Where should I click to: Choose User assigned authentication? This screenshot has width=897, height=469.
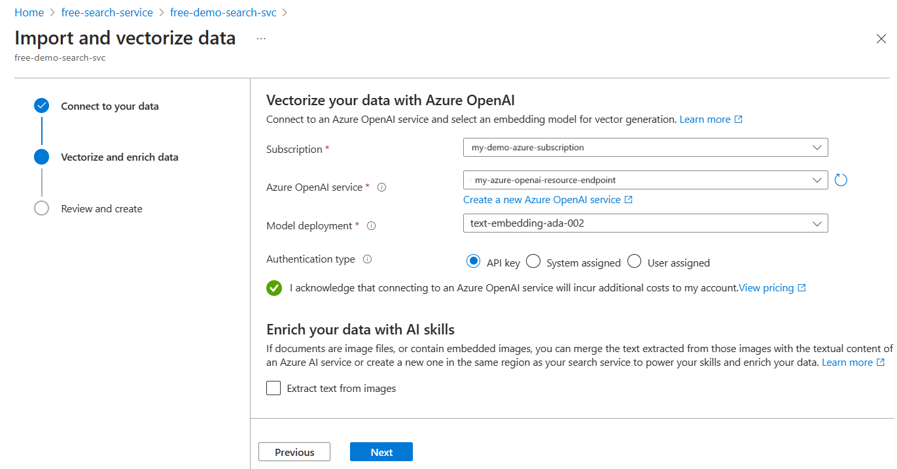click(634, 262)
